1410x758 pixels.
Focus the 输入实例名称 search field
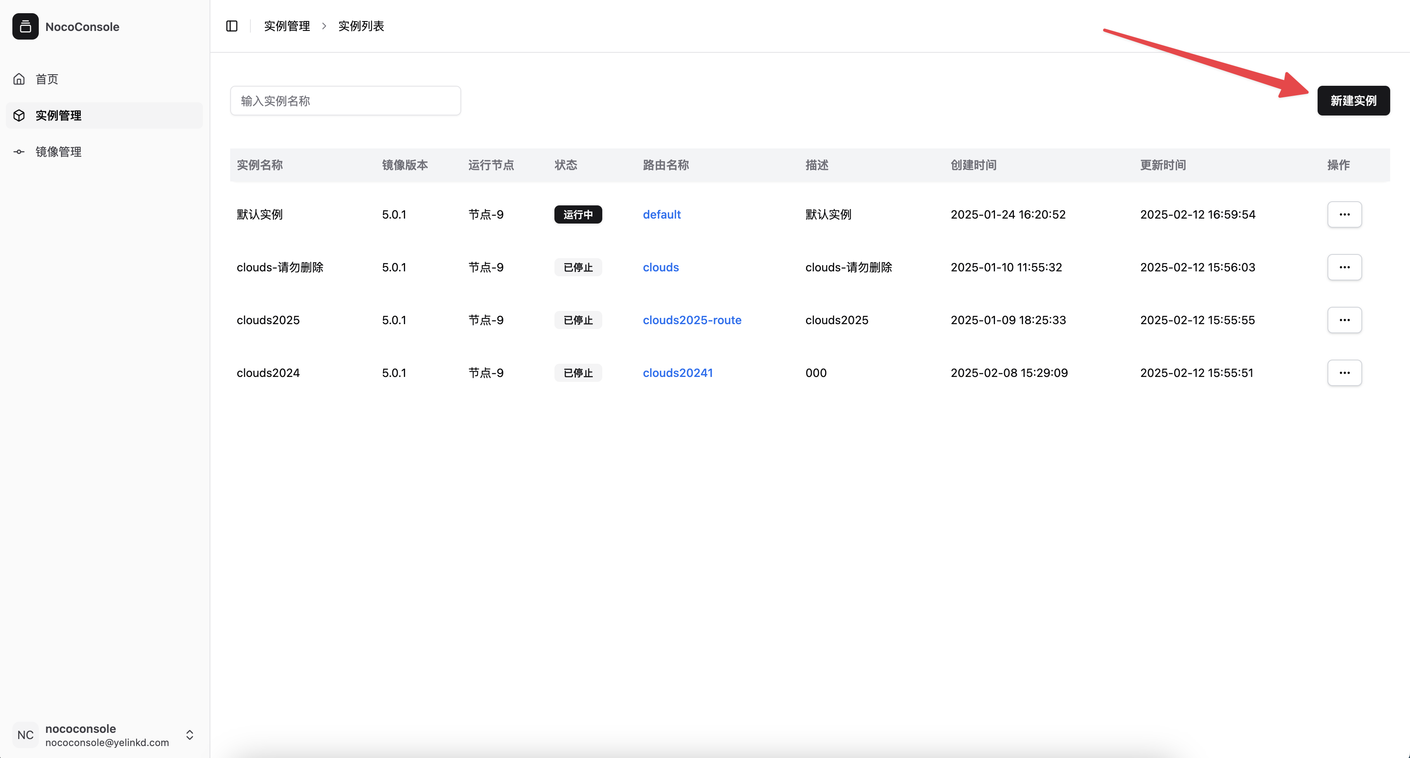(x=345, y=101)
